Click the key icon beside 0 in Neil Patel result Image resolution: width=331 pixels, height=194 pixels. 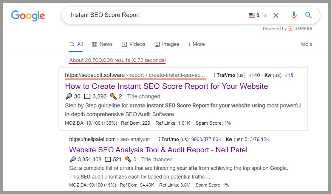coord(128,159)
